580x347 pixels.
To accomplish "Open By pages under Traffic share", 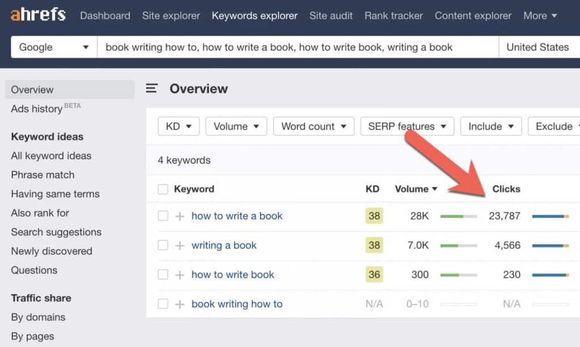I will click(x=32, y=336).
